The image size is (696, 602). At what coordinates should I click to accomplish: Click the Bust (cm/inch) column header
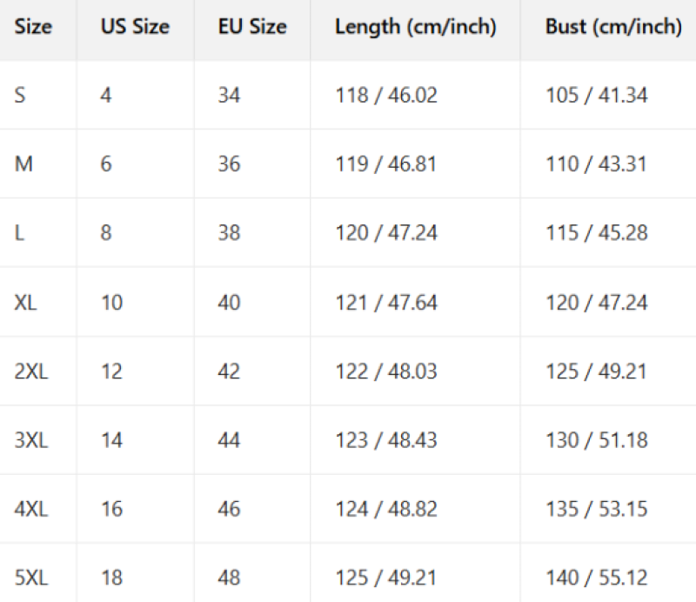613,27
